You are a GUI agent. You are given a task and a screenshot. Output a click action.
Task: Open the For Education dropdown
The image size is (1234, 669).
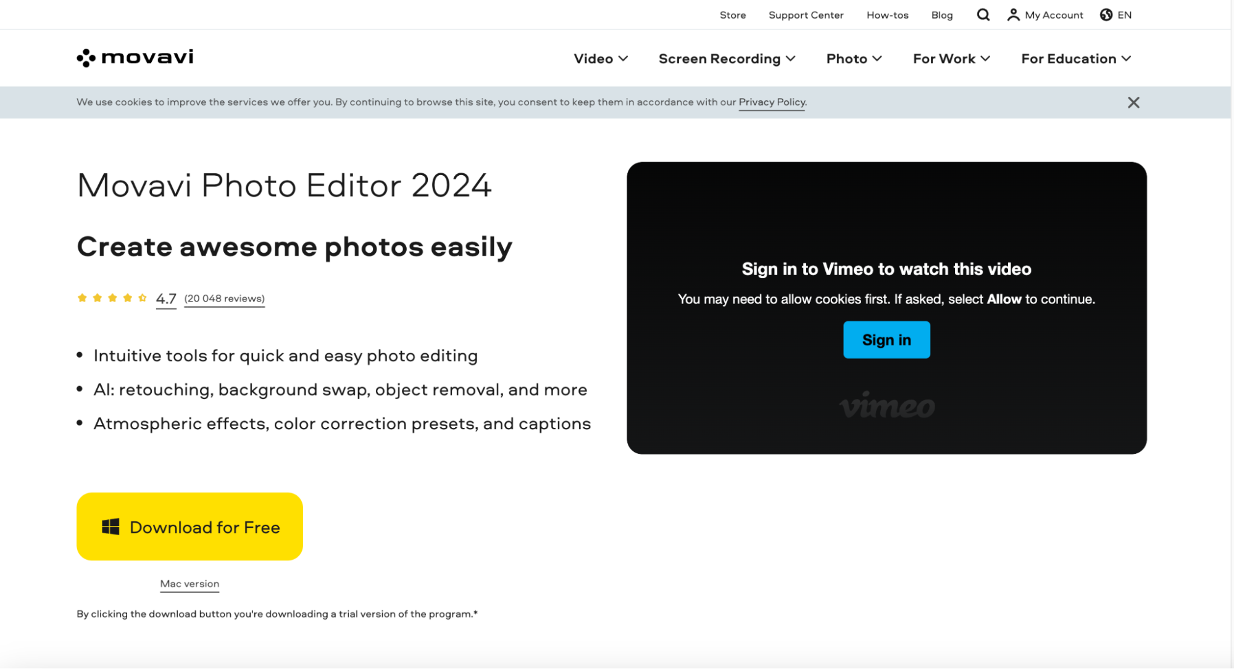click(x=1075, y=59)
